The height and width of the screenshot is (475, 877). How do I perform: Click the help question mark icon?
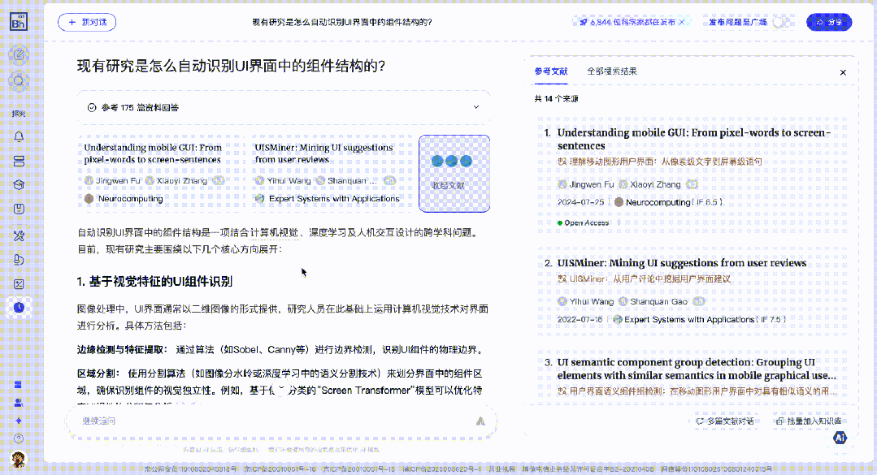click(x=19, y=438)
